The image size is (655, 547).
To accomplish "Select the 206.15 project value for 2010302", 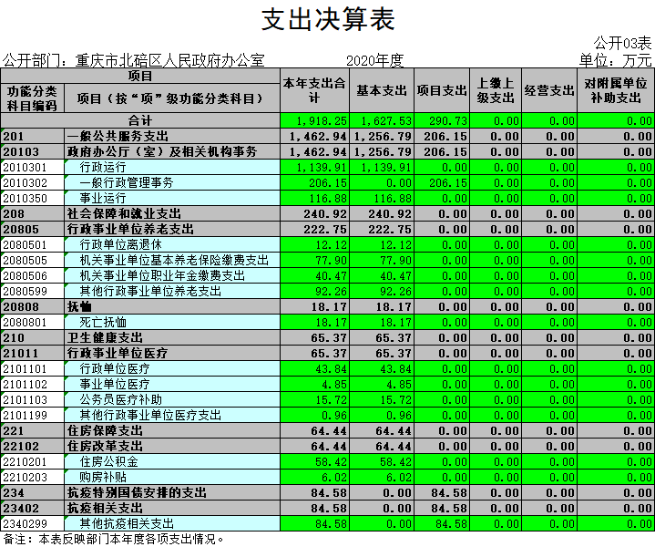I will pos(442,182).
